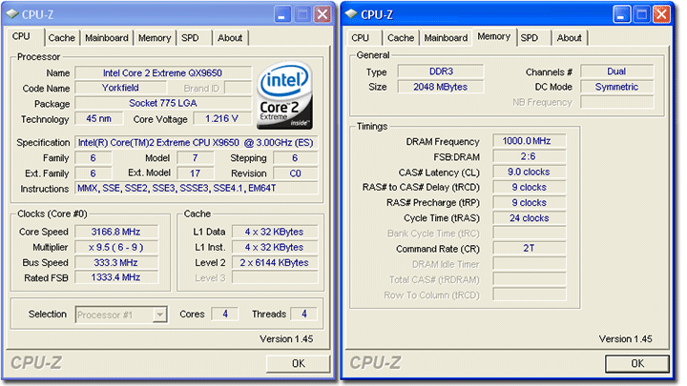Screen dimensions: 687x386
Task: Click the Level 2 2 x 6144 KBytes value
Action: pos(274,263)
